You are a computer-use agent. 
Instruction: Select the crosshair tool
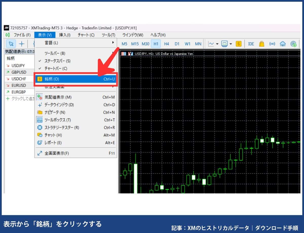[22, 44]
